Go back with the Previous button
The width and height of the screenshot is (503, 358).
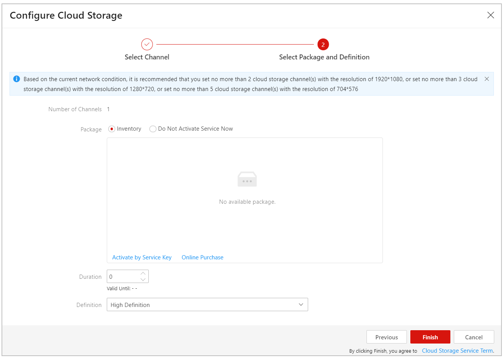point(387,337)
